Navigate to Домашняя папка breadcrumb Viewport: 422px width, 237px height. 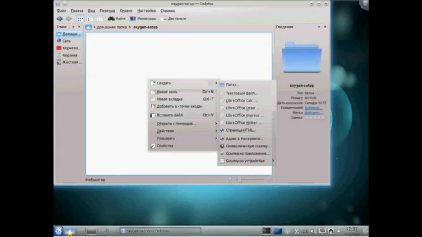pos(112,27)
